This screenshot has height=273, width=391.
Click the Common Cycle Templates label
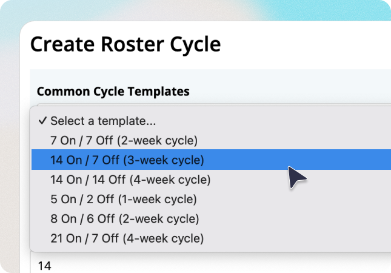pos(113,92)
